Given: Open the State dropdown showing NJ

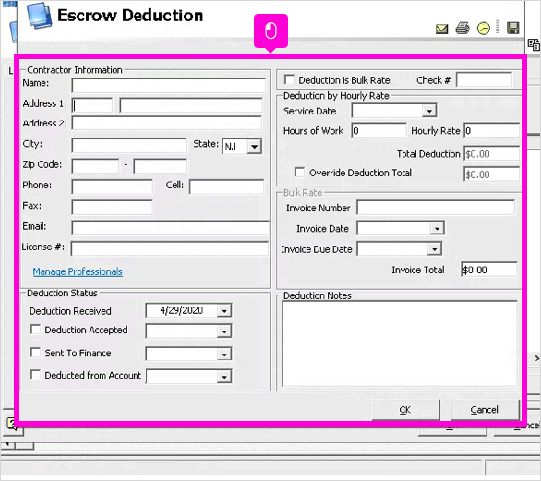Looking at the screenshot, I should pyautogui.click(x=255, y=147).
